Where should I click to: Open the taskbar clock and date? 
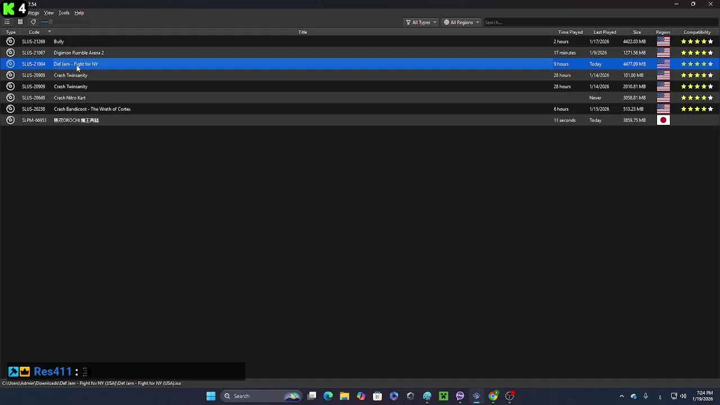point(704,396)
